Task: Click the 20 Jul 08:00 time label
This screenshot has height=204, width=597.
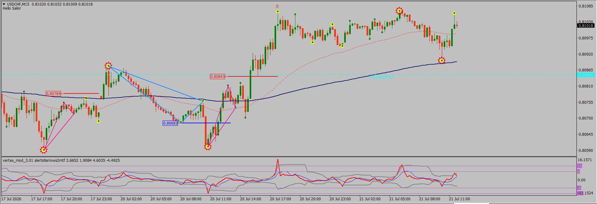Action: [191, 199]
